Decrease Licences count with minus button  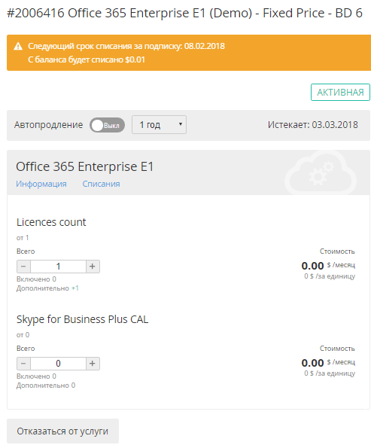coord(24,267)
